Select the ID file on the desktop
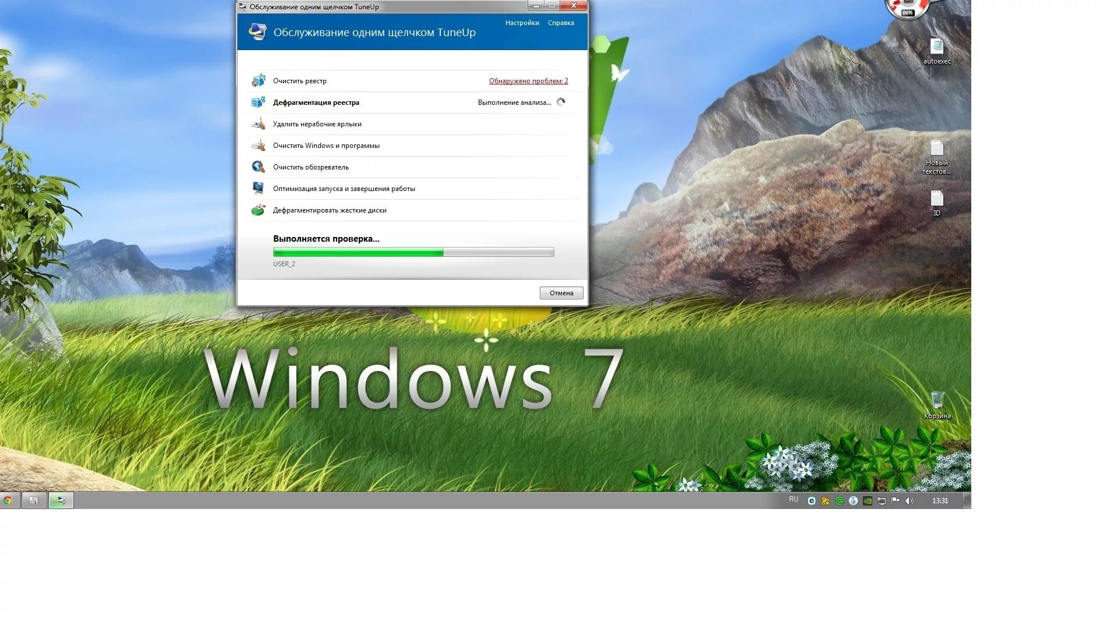 [x=936, y=203]
